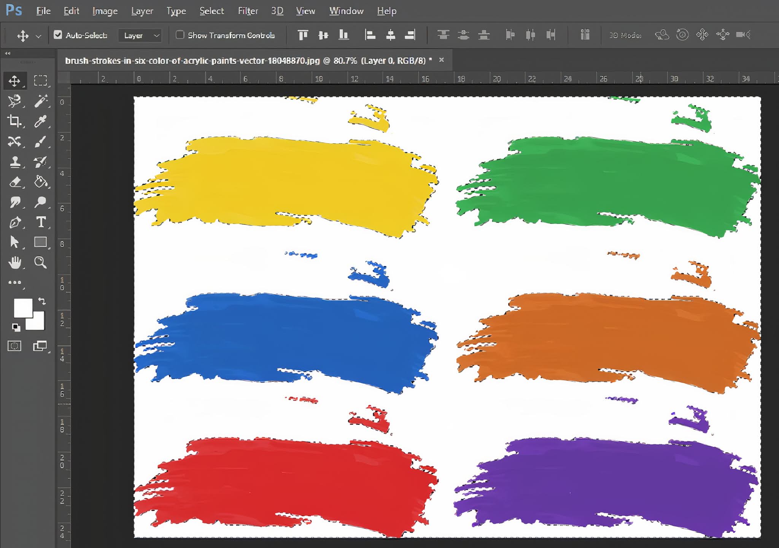
Task: Select the Dodge tool
Action: (40, 202)
